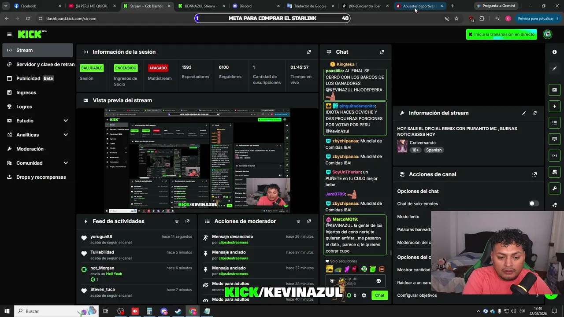Viewport: 564px width, 317px height.
Task: Open Stream in the sidebar
Action: pos(37,50)
